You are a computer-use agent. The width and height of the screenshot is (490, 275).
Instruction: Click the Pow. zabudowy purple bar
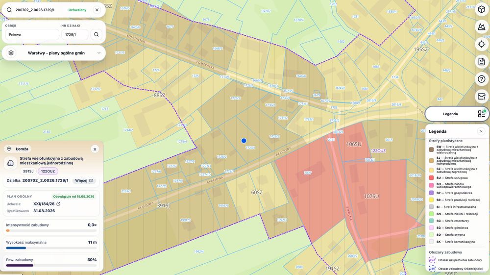click(20, 266)
